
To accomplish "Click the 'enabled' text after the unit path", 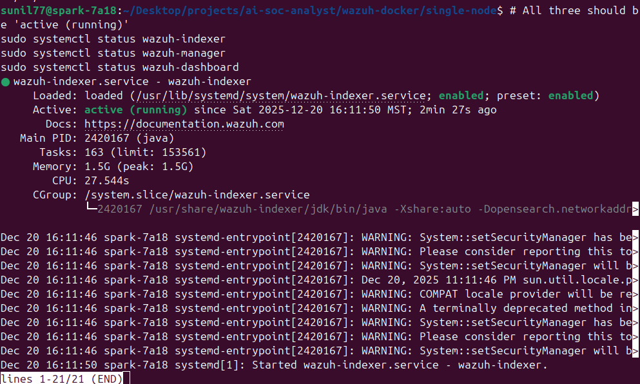I will point(461,96).
